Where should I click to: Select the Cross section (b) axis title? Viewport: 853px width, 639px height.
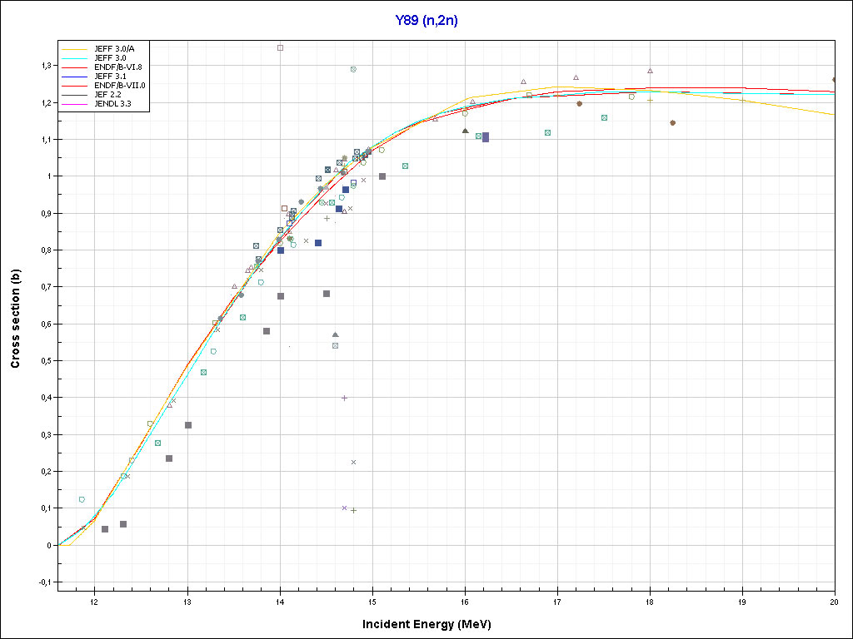pos(15,315)
